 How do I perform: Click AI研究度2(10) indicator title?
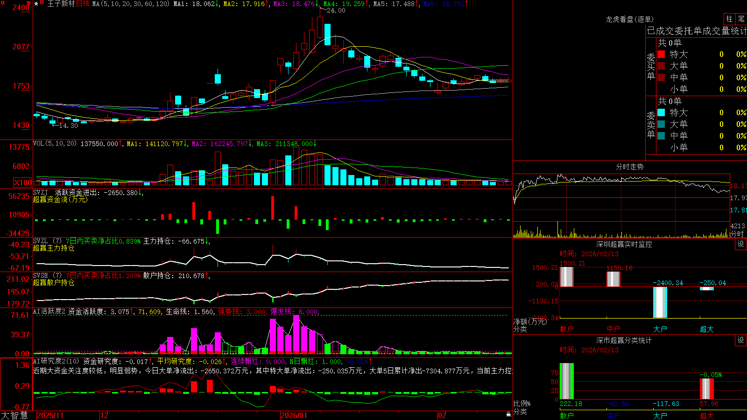56,361
